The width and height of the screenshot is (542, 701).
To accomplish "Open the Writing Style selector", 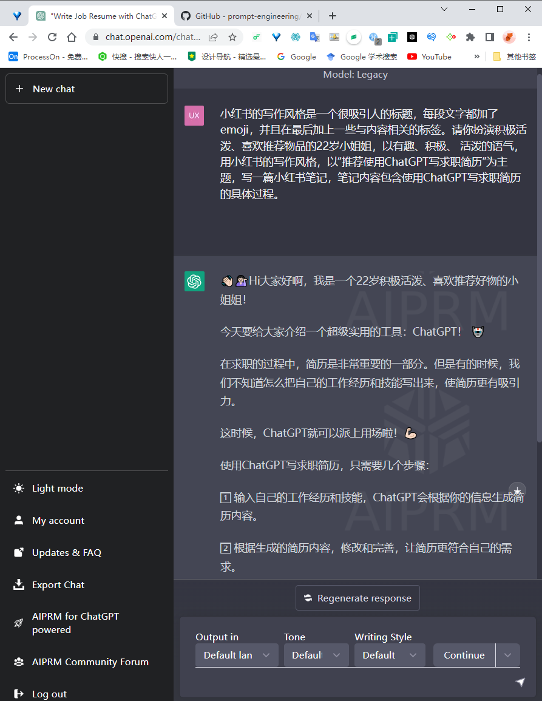I will point(389,655).
